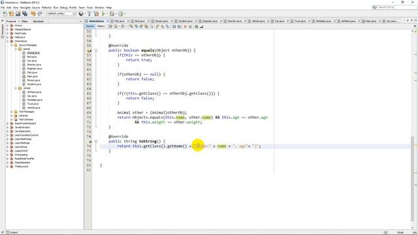Image resolution: width=418 pixels, height=235 pixels.
Task: Click the New Project toolbar icon
Action: [x=11, y=14]
